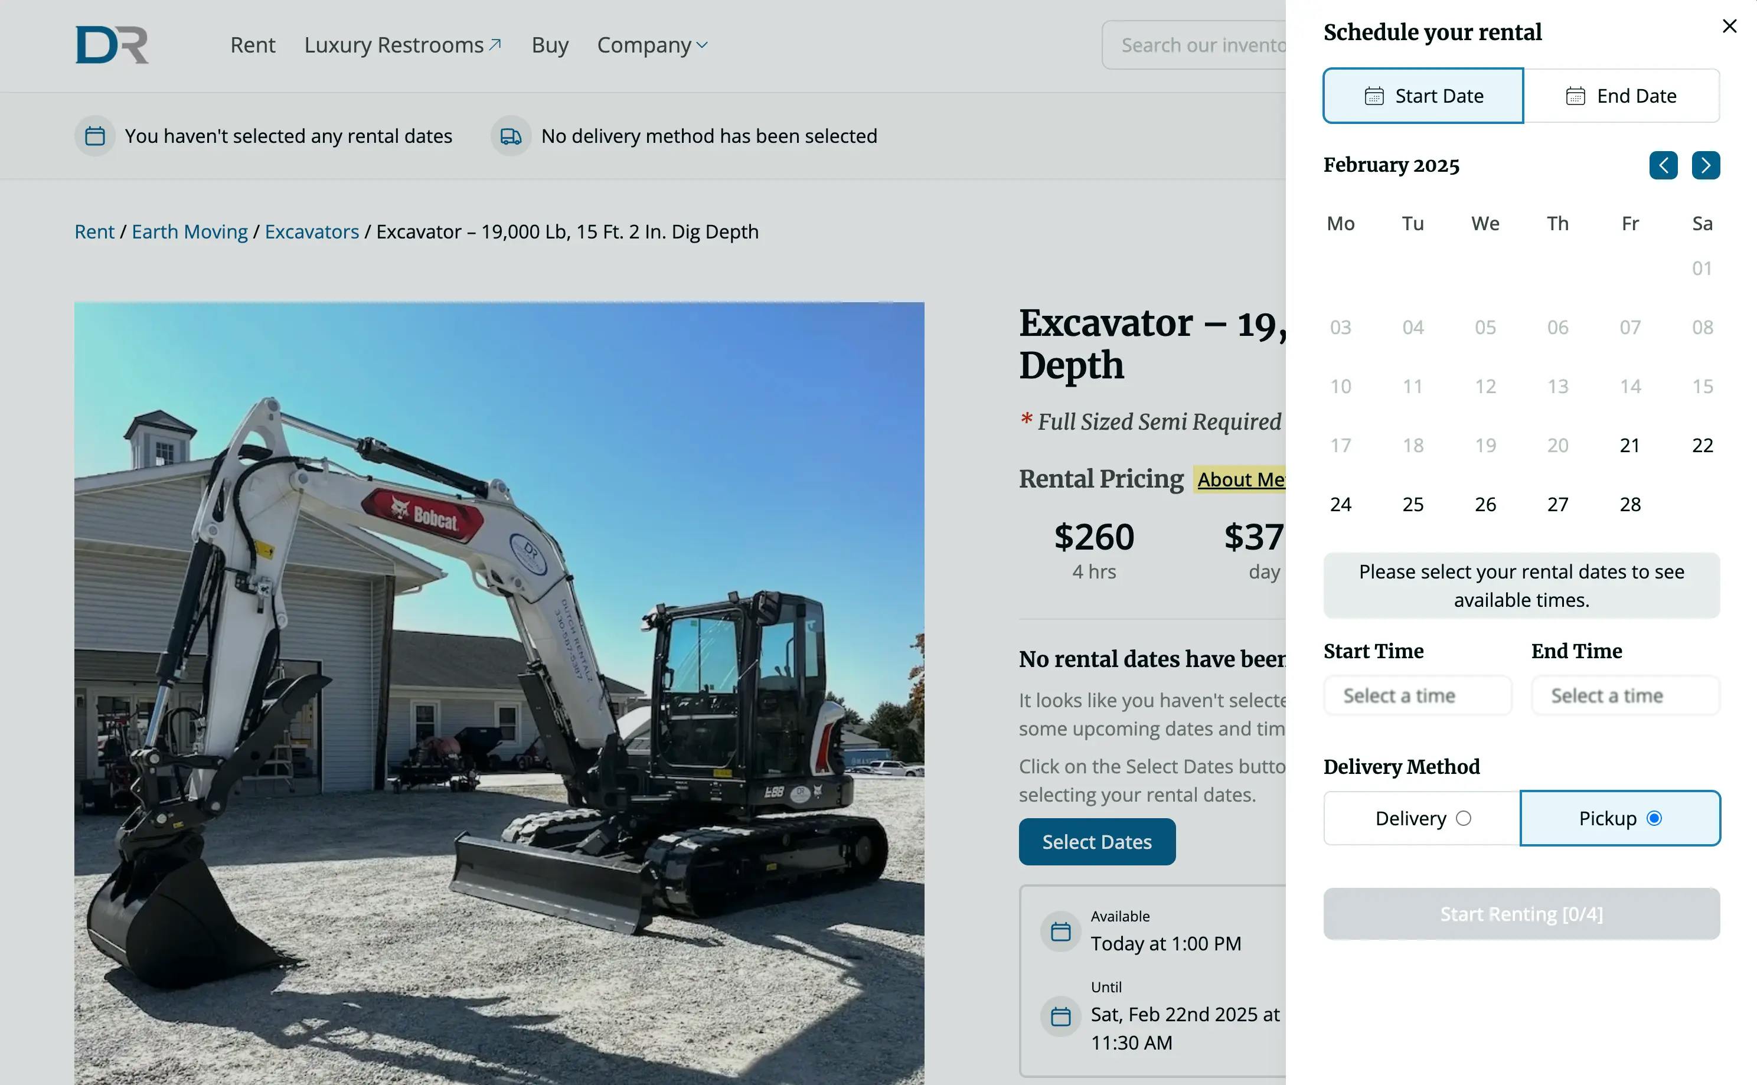Screen dimensions: 1757x1085
Task: Toggle the Start Date tab selection
Action: pyautogui.click(x=1423, y=95)
